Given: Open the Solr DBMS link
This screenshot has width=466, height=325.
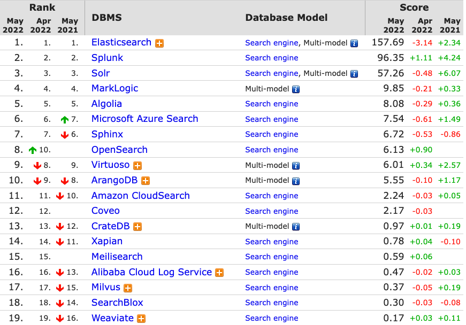Looking at the screenshot, I should 101,73.
